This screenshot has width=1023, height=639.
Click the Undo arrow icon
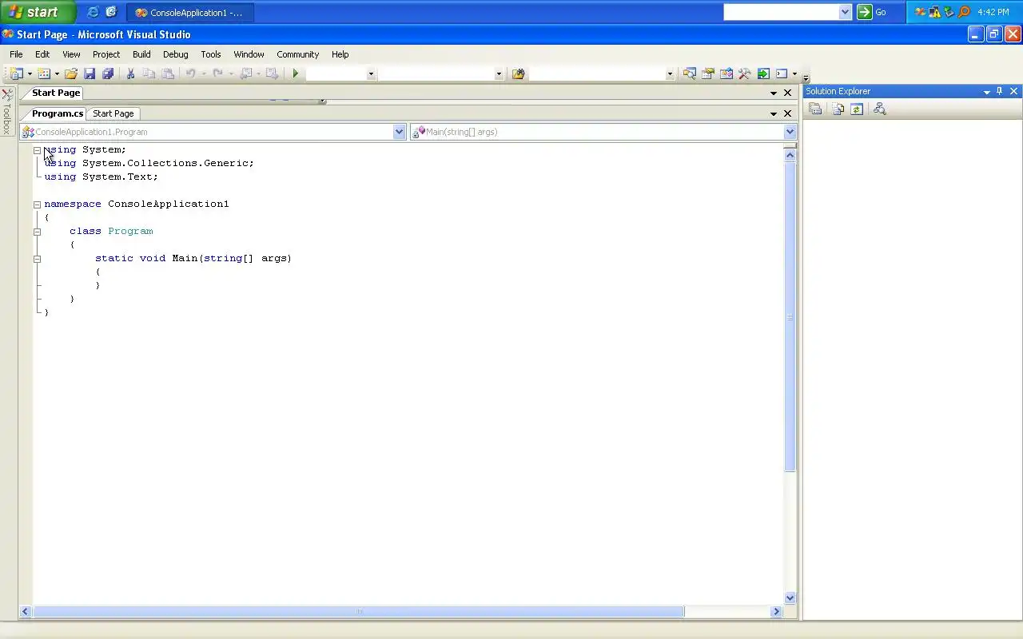tap(190, 73)
